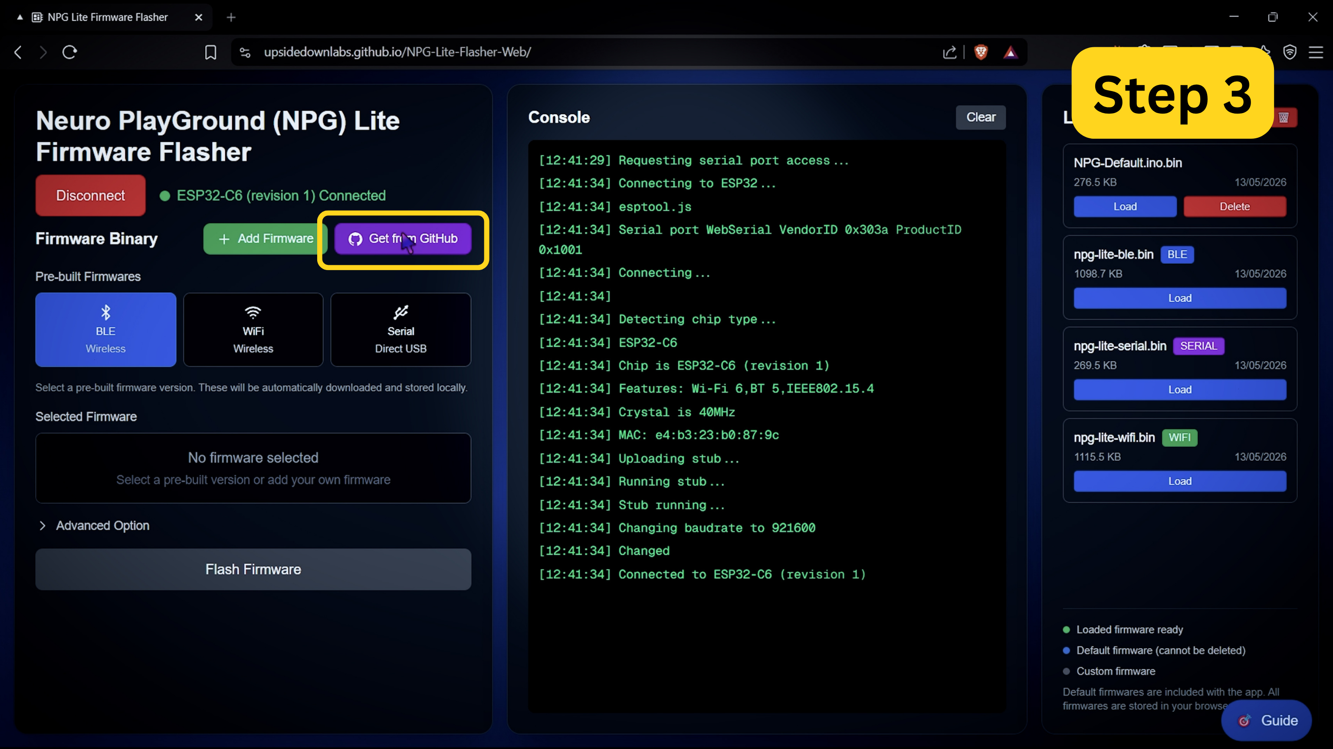Click the 'Loaded firmware ready' legend entry

1123,630
